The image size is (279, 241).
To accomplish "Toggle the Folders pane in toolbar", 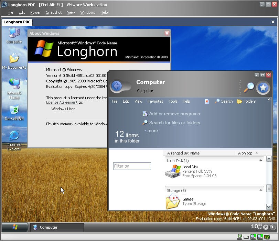I will [246, 101].
